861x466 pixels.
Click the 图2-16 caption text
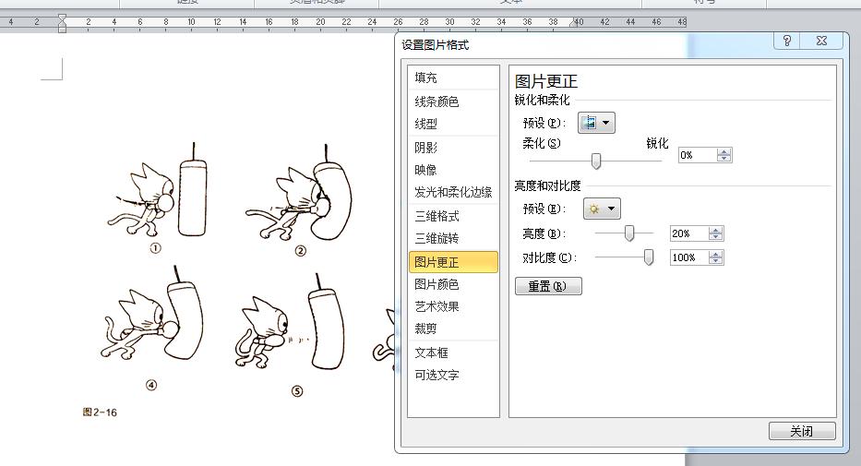pos(100,412)
